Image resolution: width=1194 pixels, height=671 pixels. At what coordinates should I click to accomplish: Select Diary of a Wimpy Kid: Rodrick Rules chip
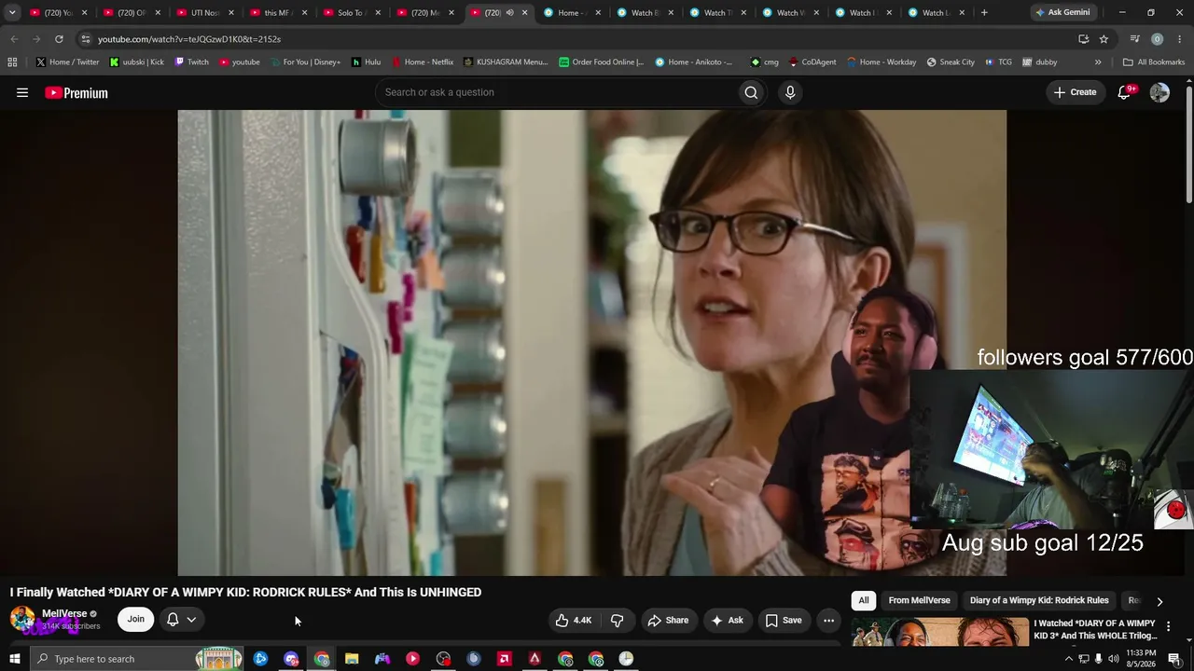coord(1039,600)
